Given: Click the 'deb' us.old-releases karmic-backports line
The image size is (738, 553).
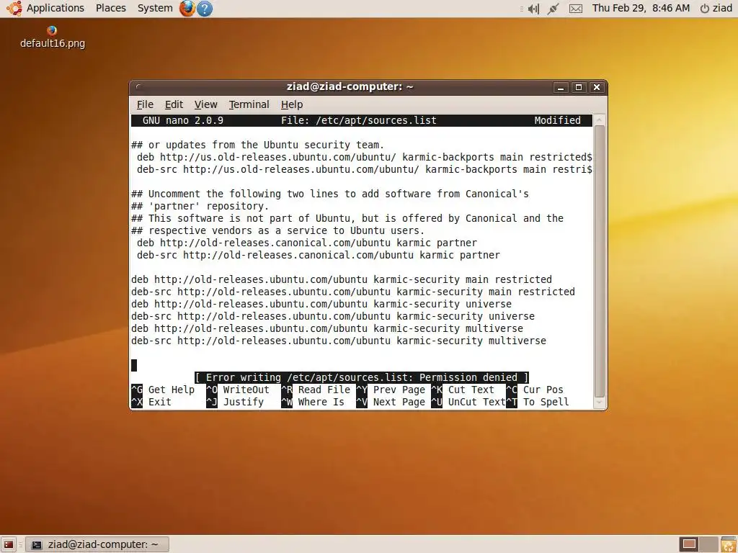Looking at the screenshot, I should (364, 158).
